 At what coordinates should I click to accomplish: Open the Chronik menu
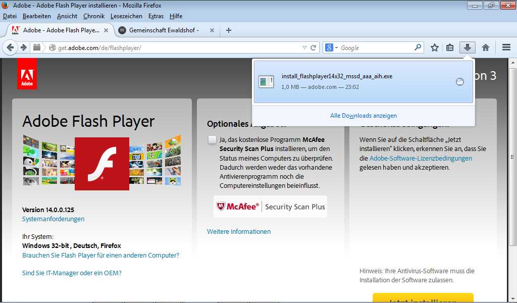[93, 16]
